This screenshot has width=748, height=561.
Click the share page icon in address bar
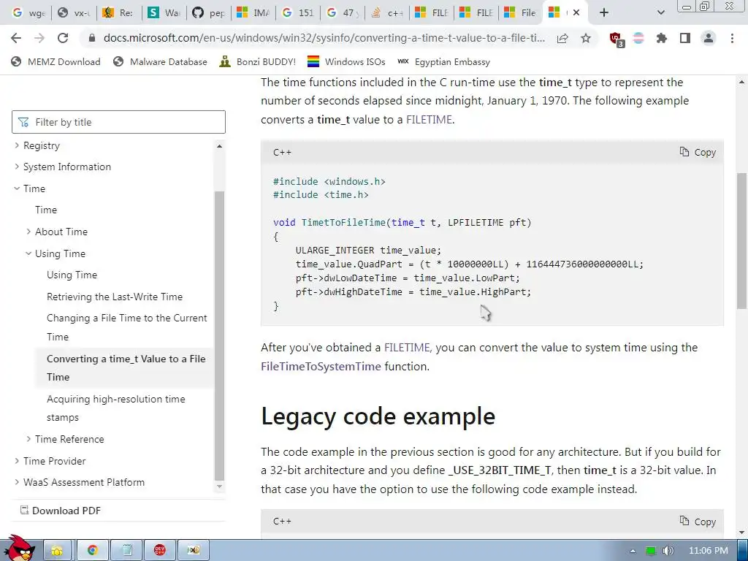[562, 38]
